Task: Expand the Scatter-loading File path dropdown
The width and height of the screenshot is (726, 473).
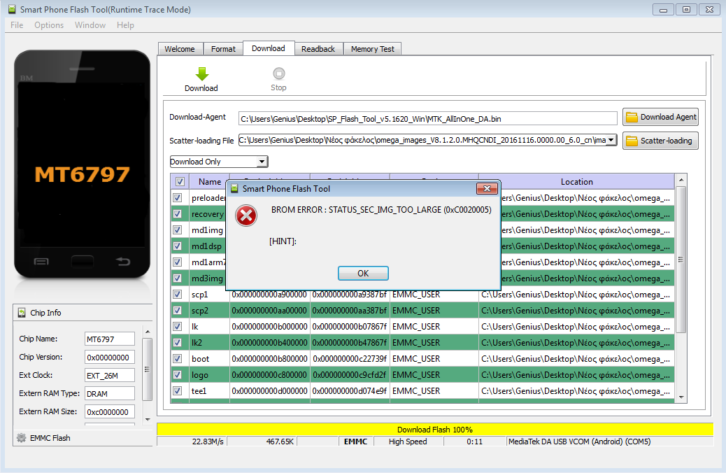Action: coord(611,141)
